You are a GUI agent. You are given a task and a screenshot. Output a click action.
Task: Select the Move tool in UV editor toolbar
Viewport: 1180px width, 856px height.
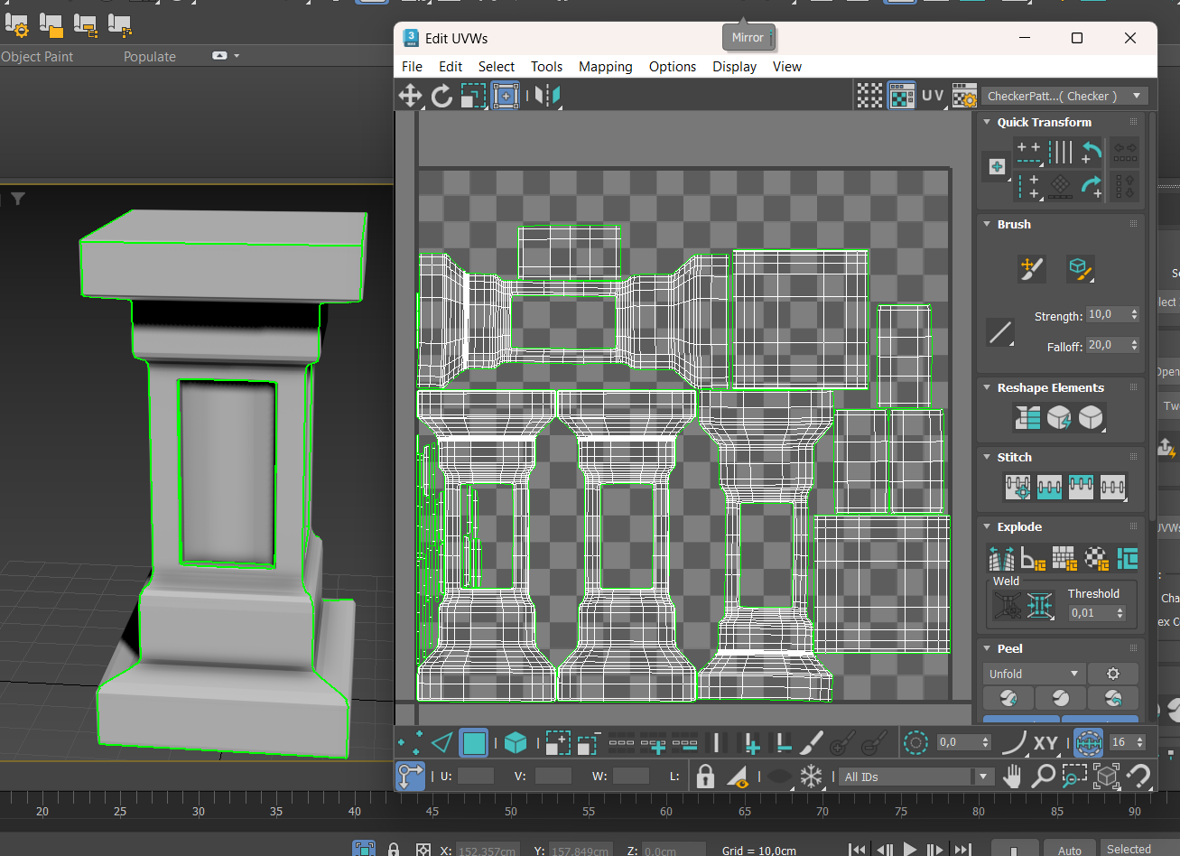(410, 96)
